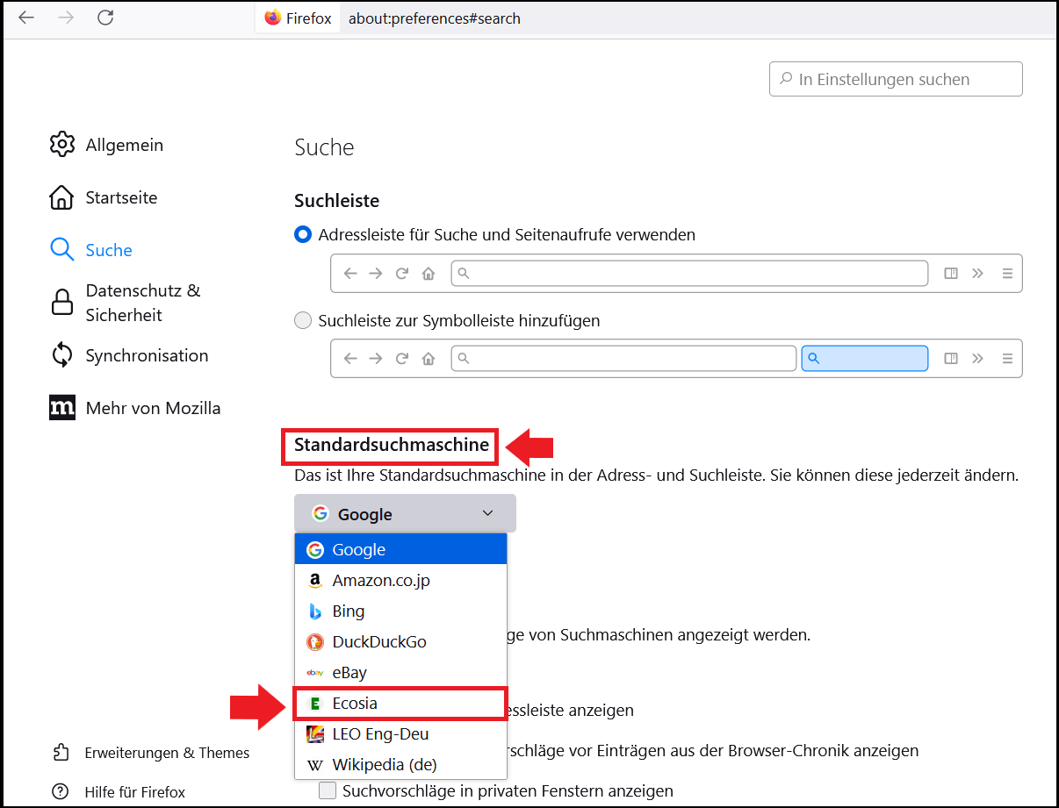Click the Firefox logo in the address bar
Screen dimensions: 1059x808
[x=273, y=18]
